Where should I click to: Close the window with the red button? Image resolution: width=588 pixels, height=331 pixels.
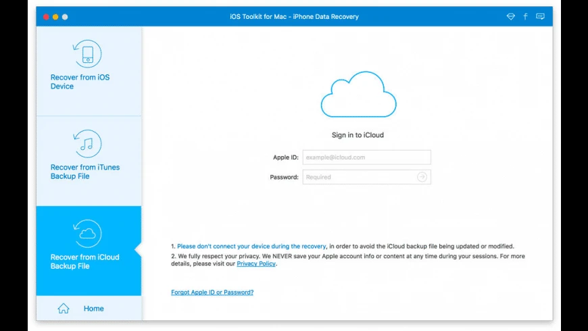[46, 17]
